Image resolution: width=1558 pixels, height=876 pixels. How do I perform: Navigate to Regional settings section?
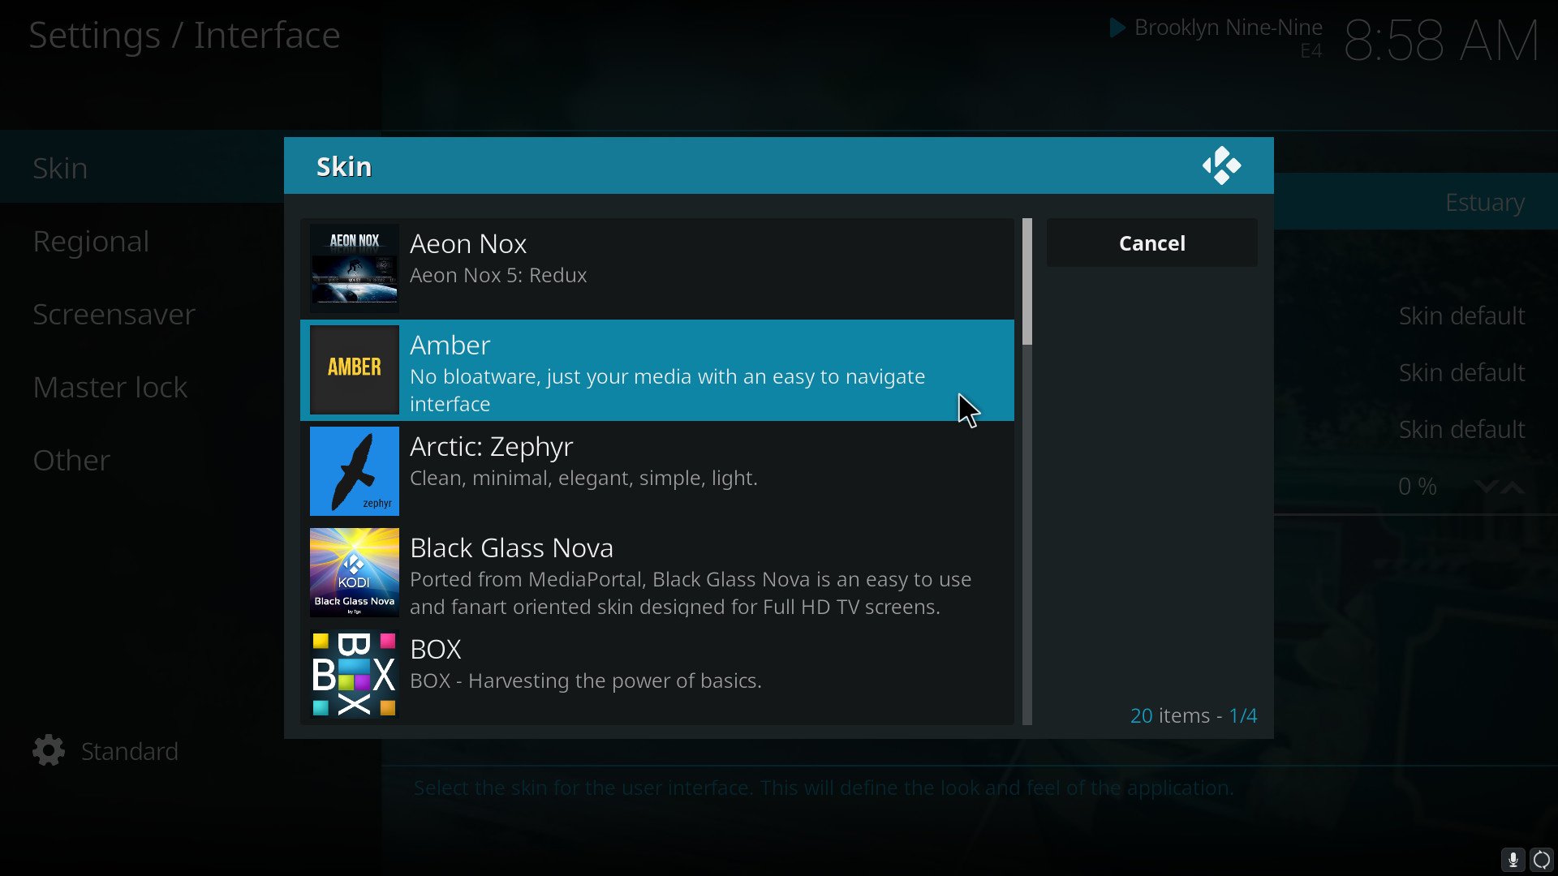click(92, 241)
